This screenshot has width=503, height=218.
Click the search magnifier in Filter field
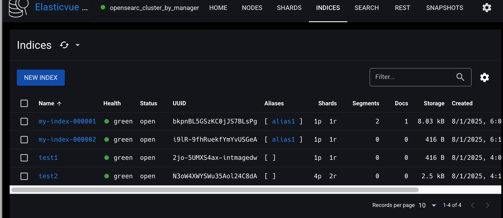(x=460, y=77)
